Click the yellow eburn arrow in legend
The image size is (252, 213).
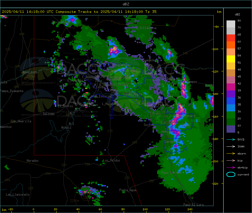click(231, 154)
